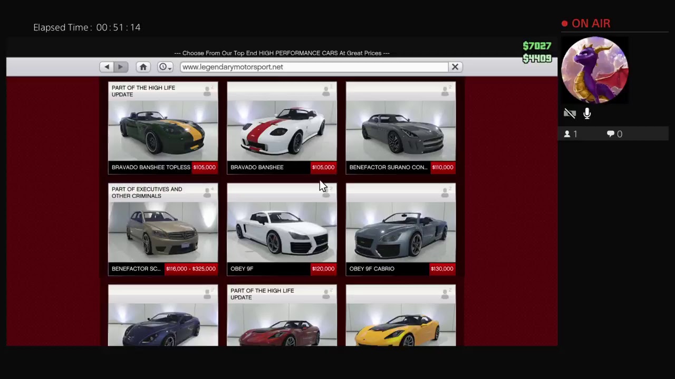This screenshot has width=675, height=379.
Task: Click the OBEY 9F CABRIO label
Action: [x=372, y=269]
